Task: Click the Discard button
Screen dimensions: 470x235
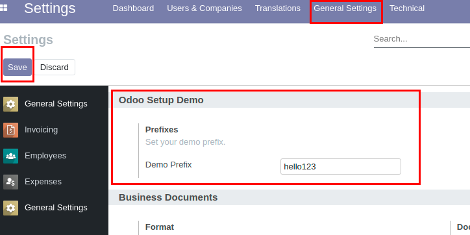Action: [x=55, y=67]
